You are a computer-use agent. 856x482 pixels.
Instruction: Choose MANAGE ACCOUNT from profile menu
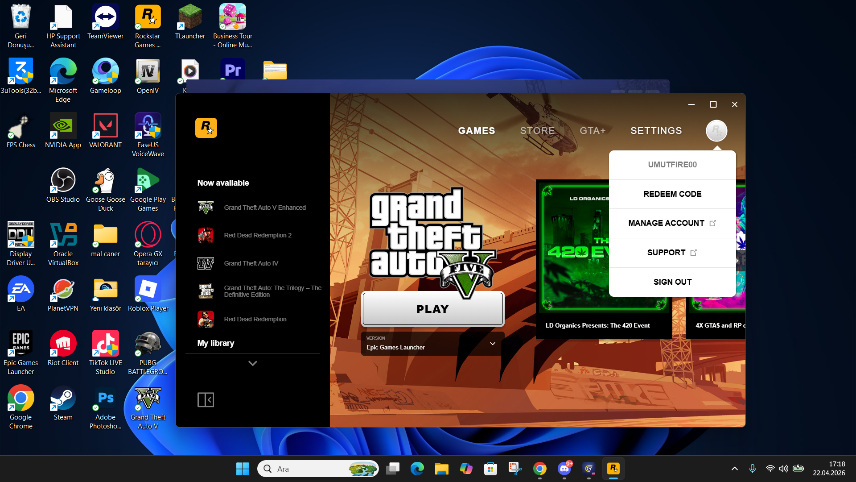[672, 223]
